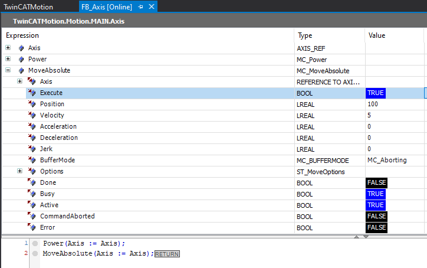Click the MC_BUFFERMODE type cell
The height and width of the screenshot is (268, 427).
(x=323, y=161)
